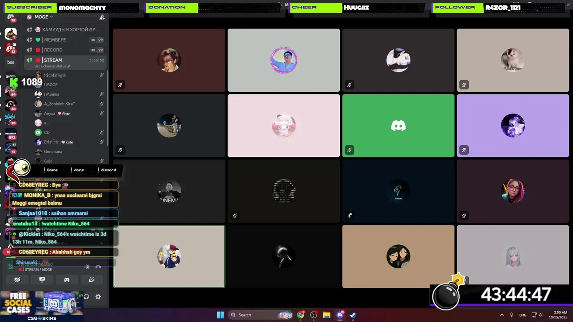Select user 'Anyxa' in voice list
The width and height of the screenshot is (573, 322).
pyautogui.click(x=69, y=114)
